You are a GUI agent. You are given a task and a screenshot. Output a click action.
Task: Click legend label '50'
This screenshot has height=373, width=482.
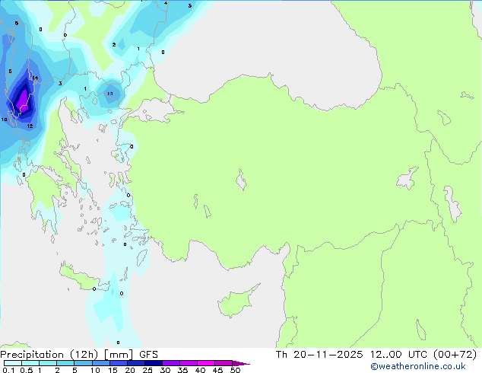[235, 370]
